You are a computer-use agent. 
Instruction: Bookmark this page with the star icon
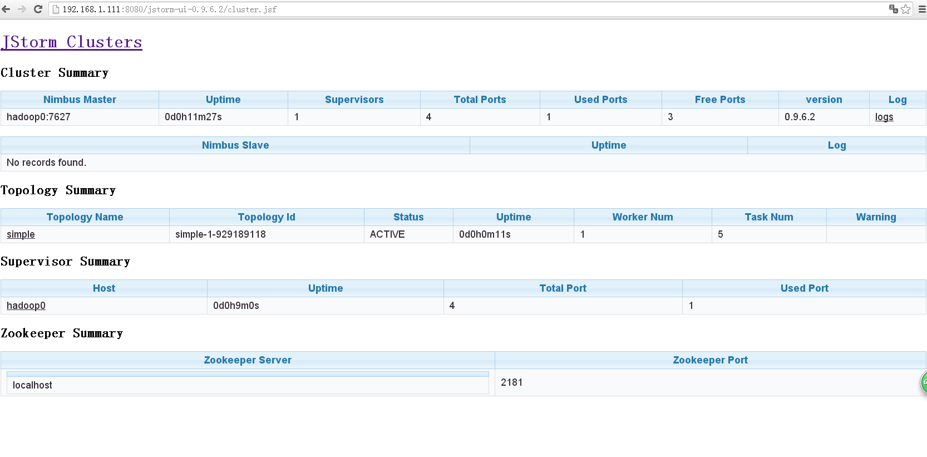click(x=906, y=9)
